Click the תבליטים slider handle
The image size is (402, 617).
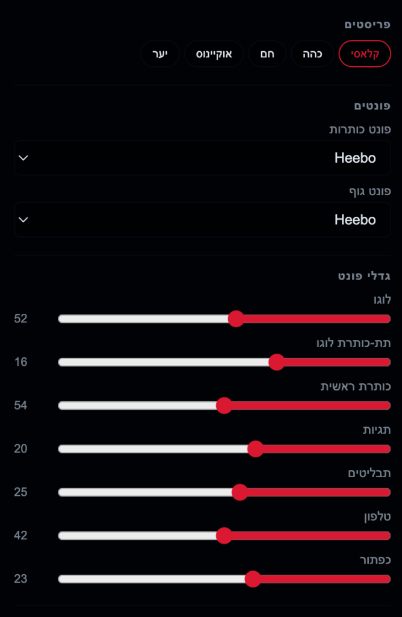coord(240,492)
